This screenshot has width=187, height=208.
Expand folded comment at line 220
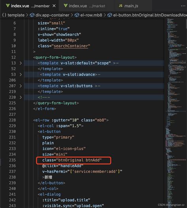(x=21, y=97)
